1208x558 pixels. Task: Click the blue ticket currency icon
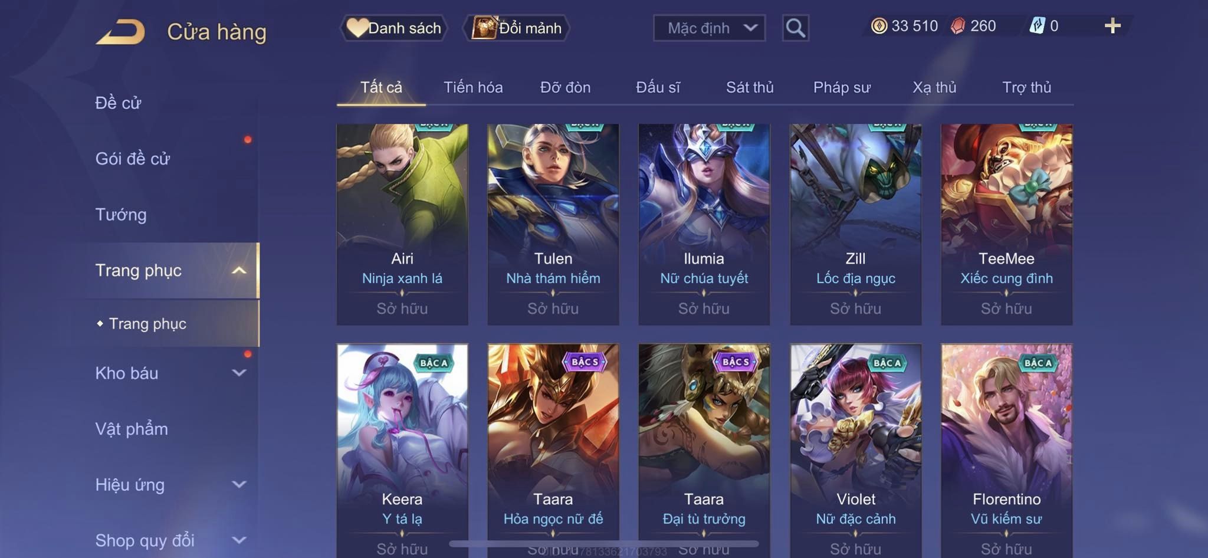coord(1037,26)
